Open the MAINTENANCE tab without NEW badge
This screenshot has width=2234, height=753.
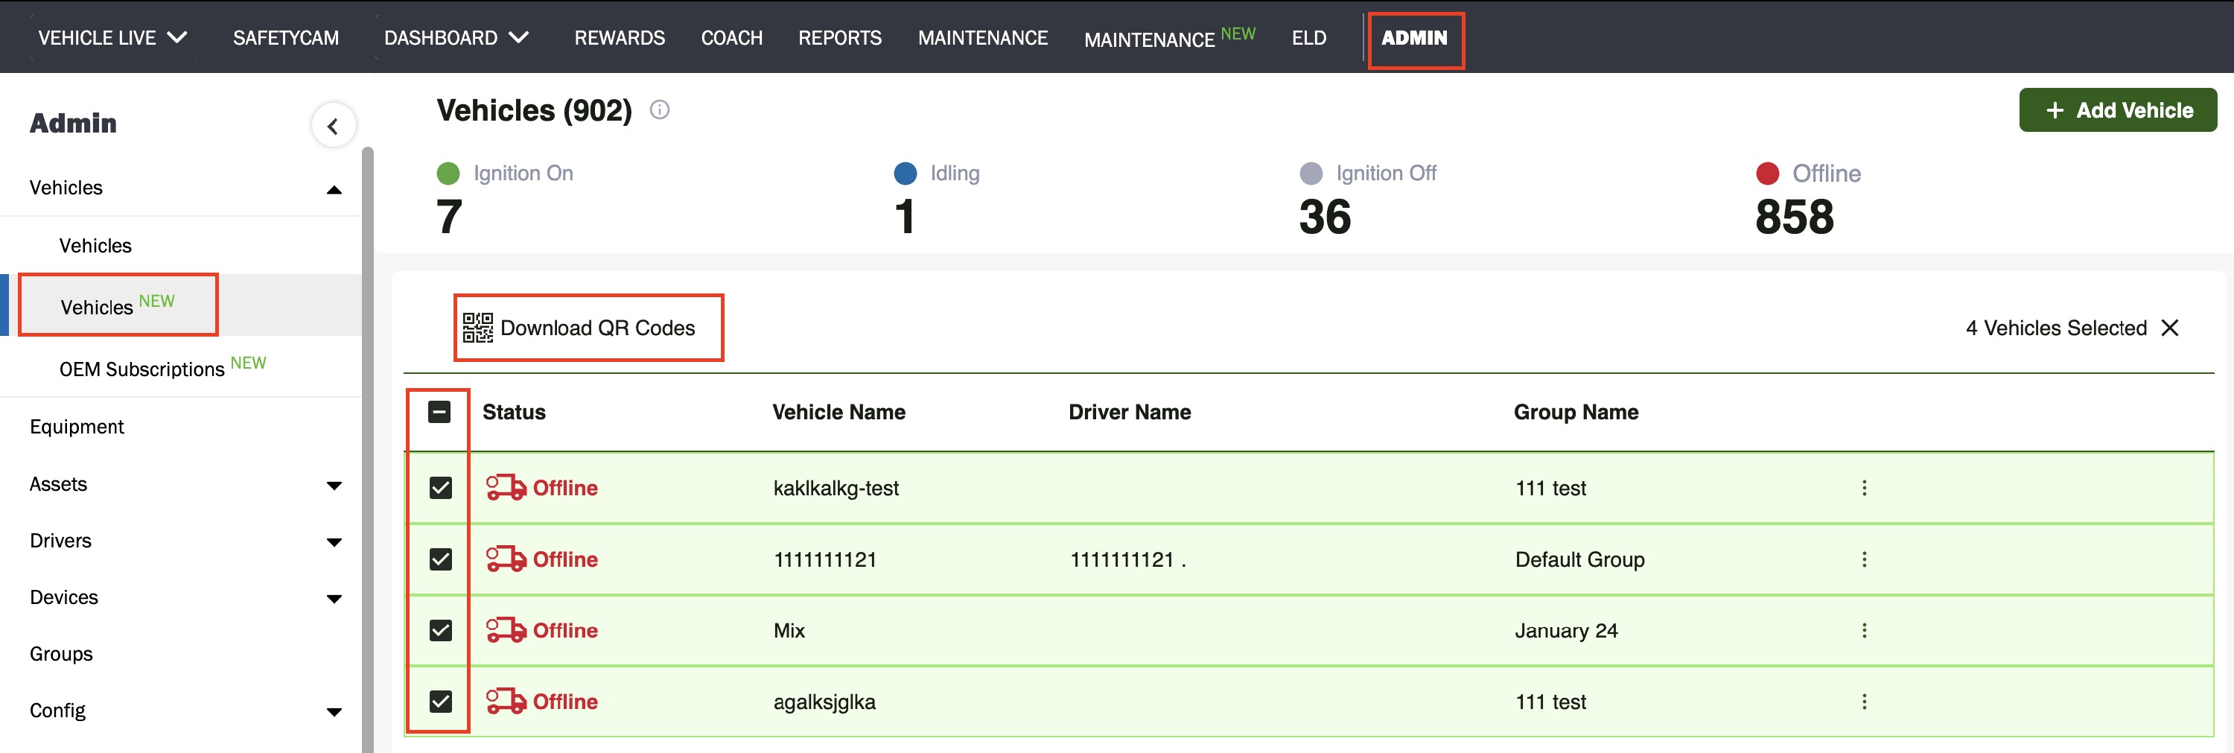tap(982, 37)
